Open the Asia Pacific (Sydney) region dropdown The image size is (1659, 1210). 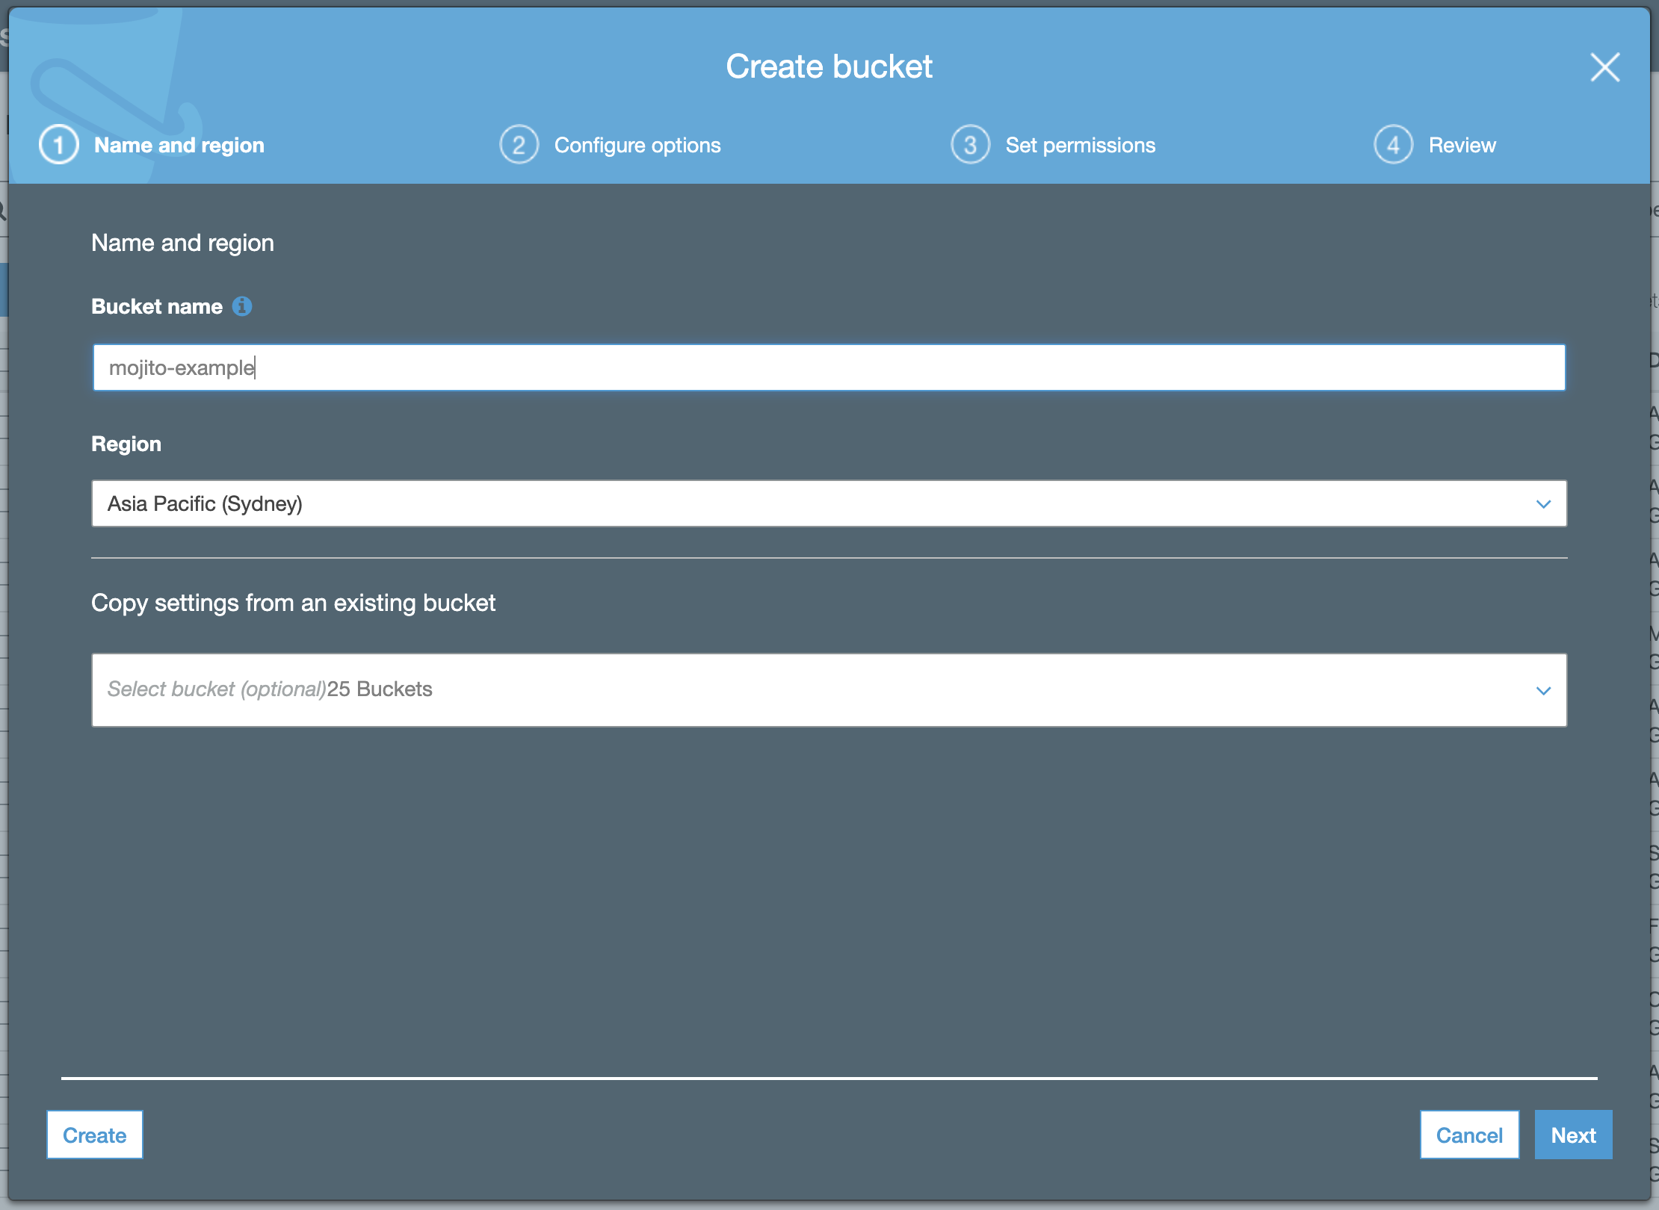point(828,503)
